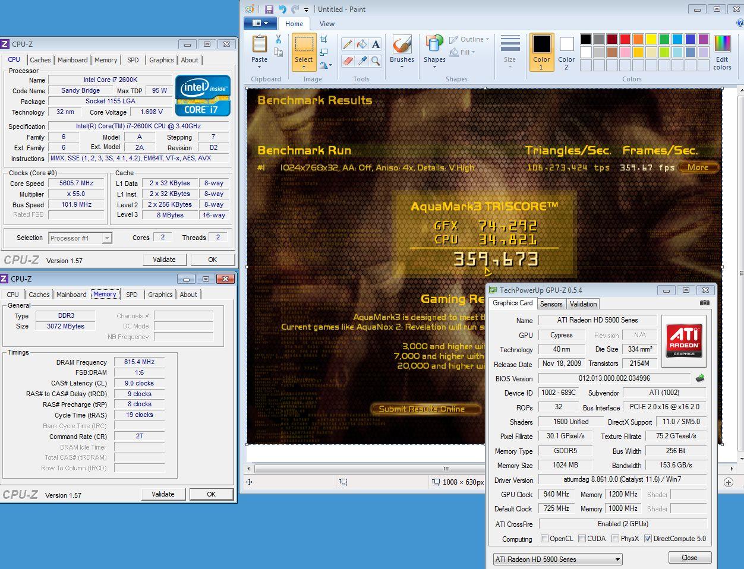Click the ATI Radeon logo in GPU-Z
This screenshot has height=569, width=744.
coord(683,340)
